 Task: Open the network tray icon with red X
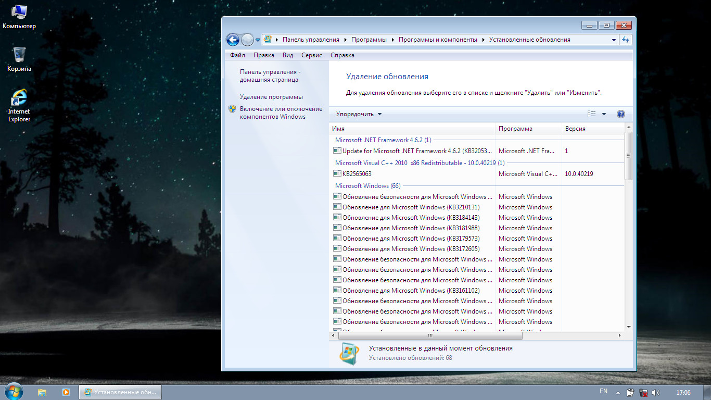[643, 392]
